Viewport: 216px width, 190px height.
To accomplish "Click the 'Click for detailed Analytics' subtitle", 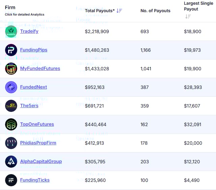I will 25,15.
